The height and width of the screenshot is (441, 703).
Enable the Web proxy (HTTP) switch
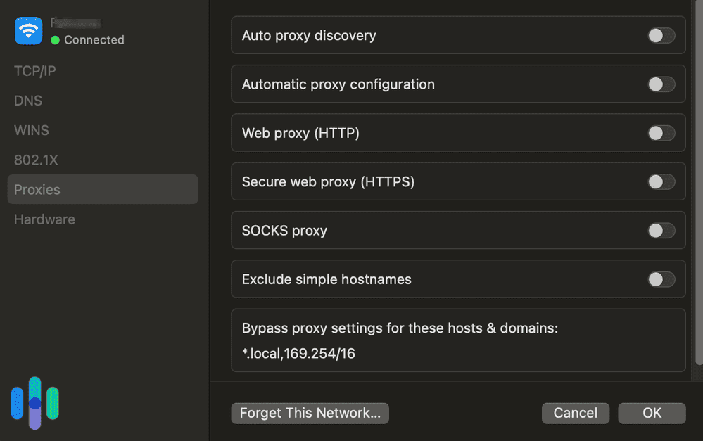(x=661, y=132)
